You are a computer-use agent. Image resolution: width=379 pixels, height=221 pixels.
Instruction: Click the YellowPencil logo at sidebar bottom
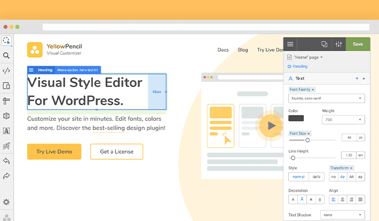[7, 217]
